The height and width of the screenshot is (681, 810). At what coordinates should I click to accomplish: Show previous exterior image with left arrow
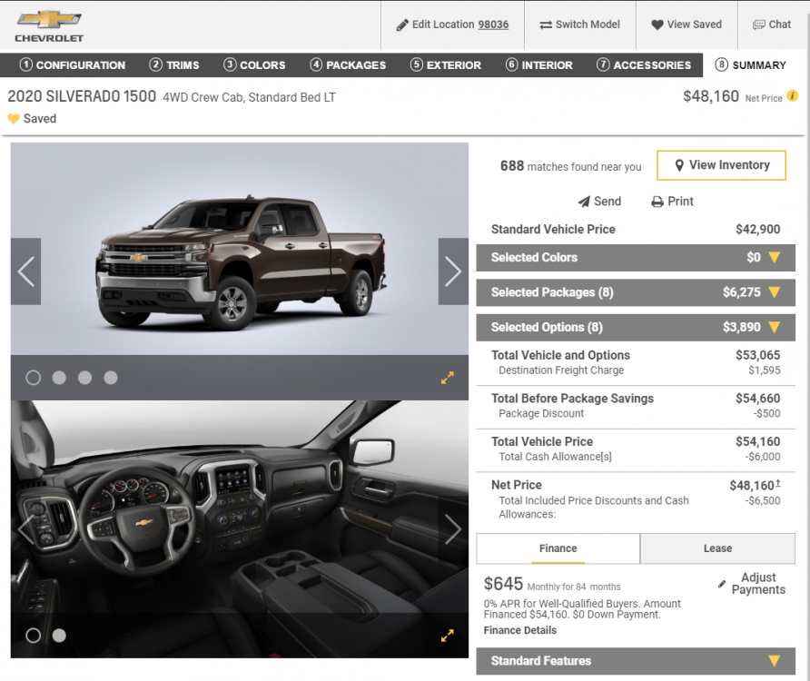pyautogui.click(x=26, y=271)
